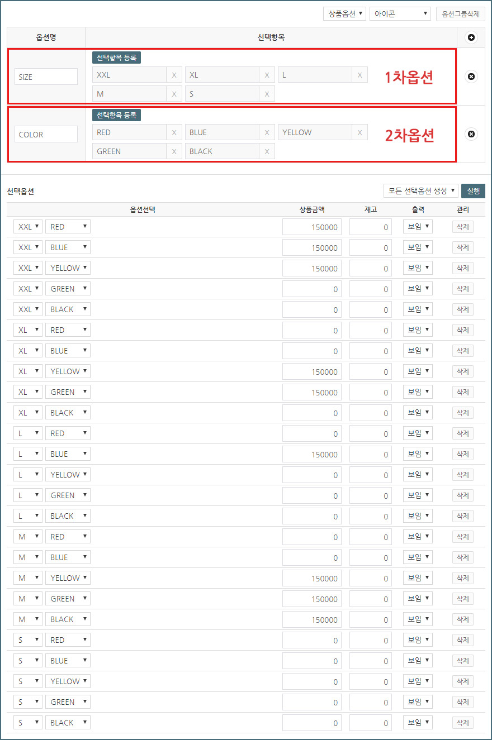Delete the XXL RED row with 삭제

[x=463, y=227]
